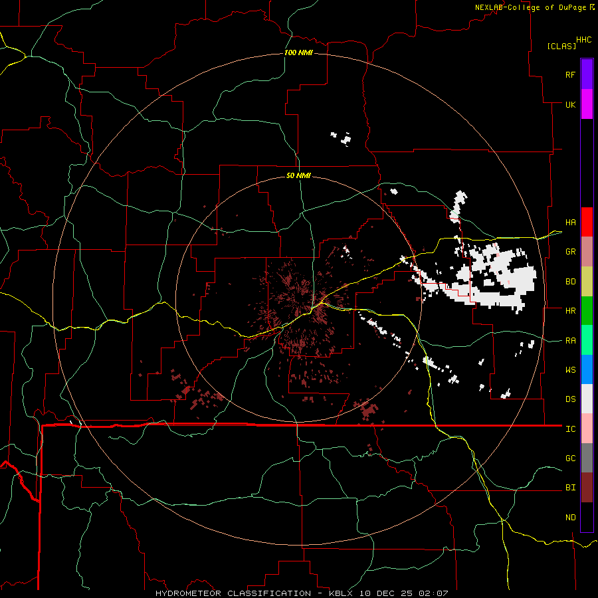The width and height of the screenshot is (598, 598).
Task: Click the BD legend label
Action: [x=571, y=282]
